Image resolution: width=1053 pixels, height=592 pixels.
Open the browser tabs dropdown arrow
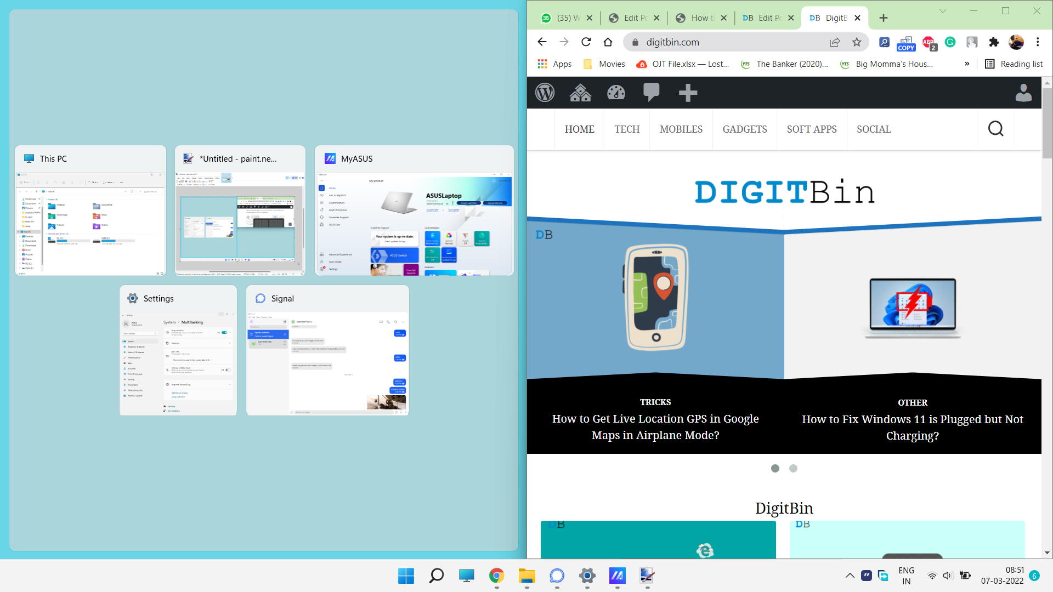tap(942, 11)
